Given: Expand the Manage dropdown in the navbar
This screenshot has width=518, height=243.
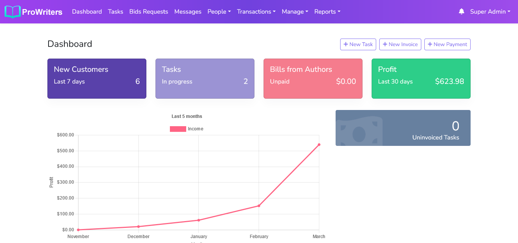Looking at the screenshot, I should (x=295, y=12).
